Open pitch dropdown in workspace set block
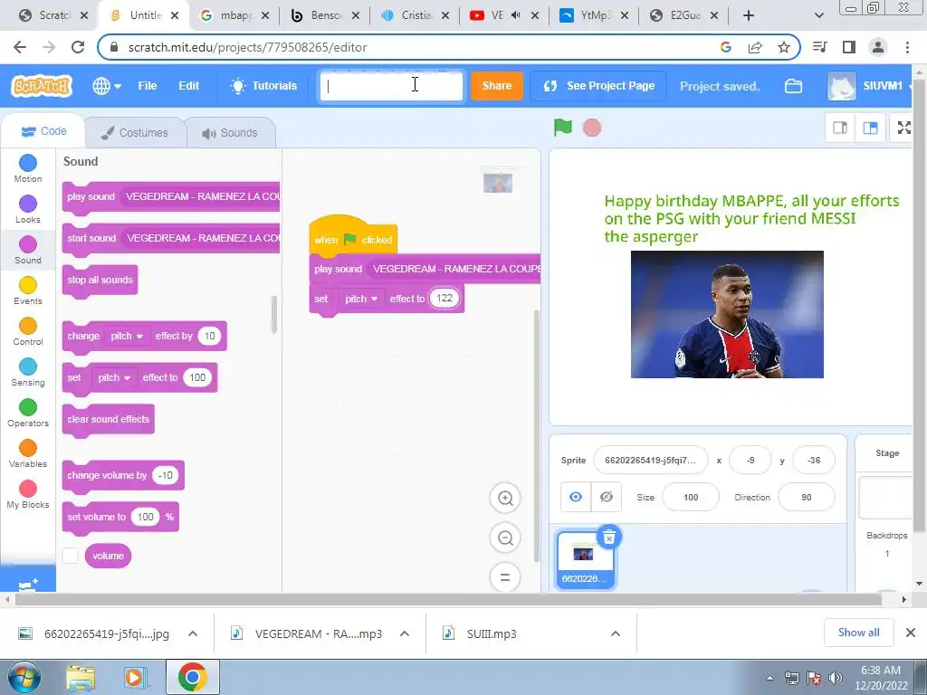This screenshot has height=695, width=927. pyautogui.click(x=361, y=299)
